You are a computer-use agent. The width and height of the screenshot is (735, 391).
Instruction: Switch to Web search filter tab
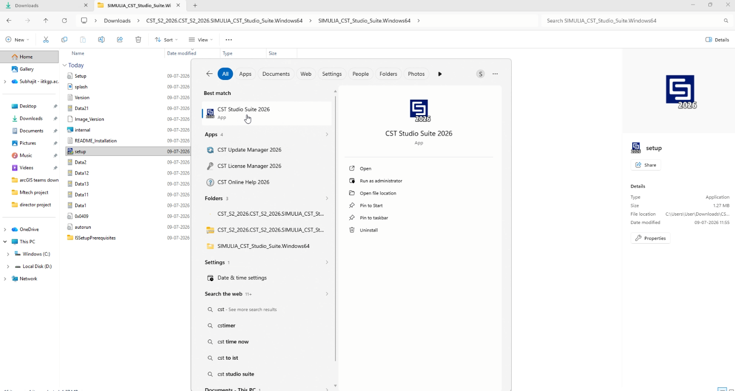(306, 74)
